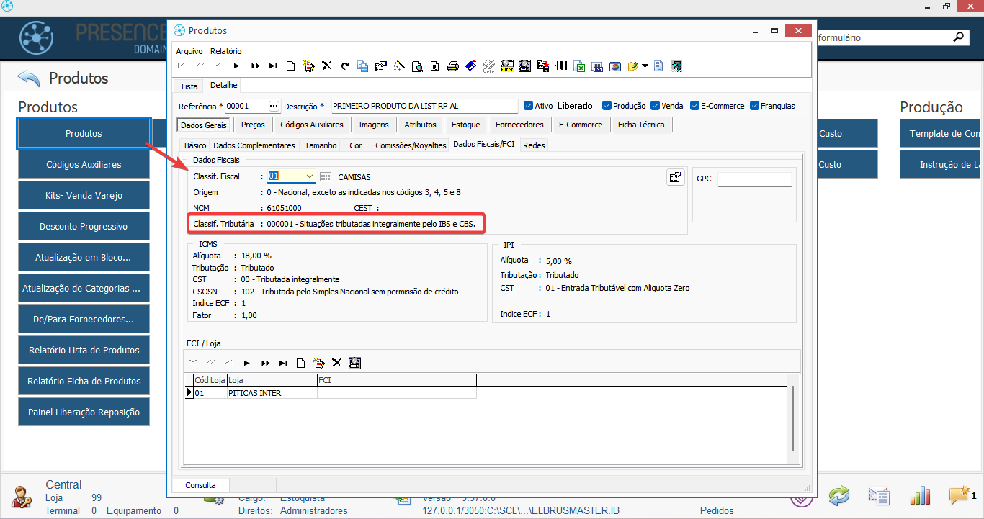Toggle the E-Commerce checkbox
The height and width of the screenshot is (519, 984).
coord(695,106)
